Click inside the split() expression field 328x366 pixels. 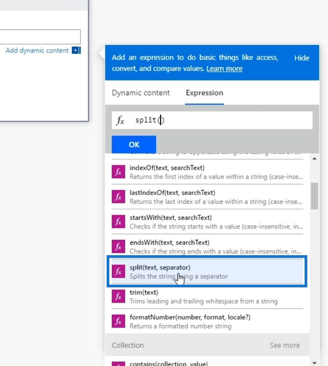(x=212, y=120)
